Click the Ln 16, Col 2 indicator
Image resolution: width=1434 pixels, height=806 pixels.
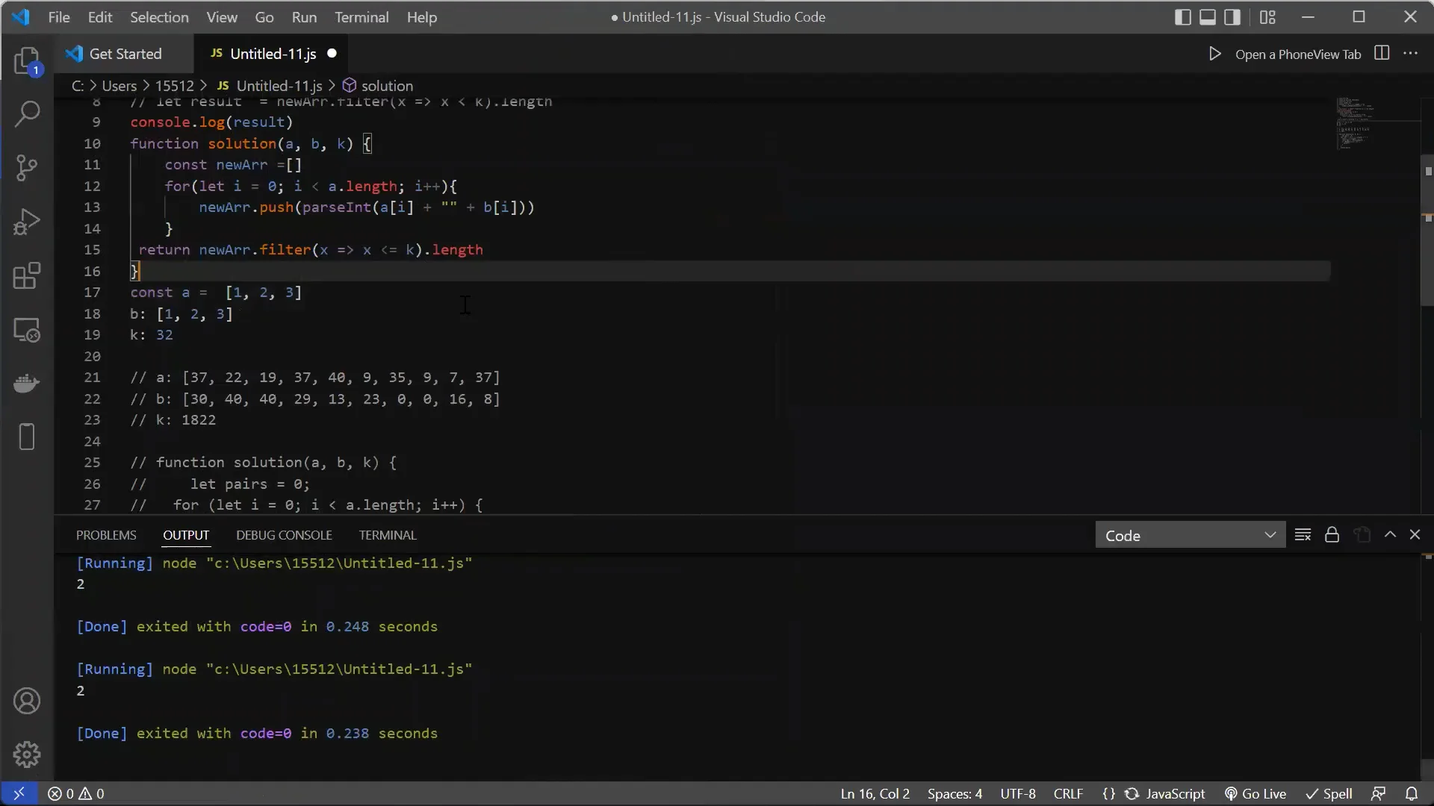point(875,793)
